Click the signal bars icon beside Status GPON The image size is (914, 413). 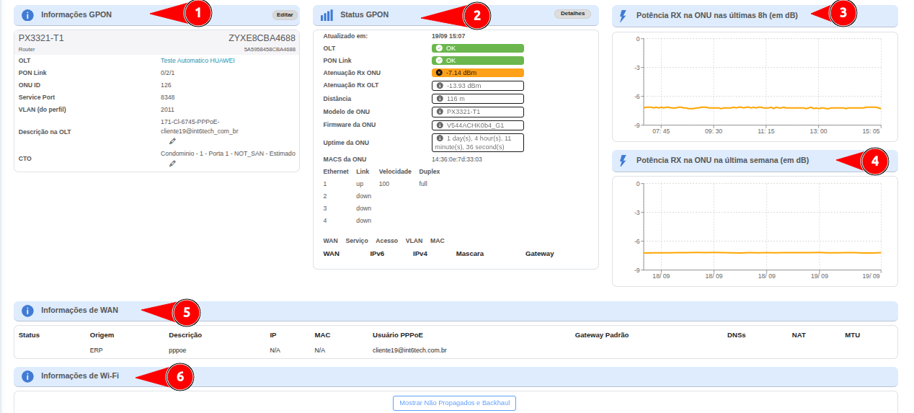pyautogui.click(x=327, y=15)
